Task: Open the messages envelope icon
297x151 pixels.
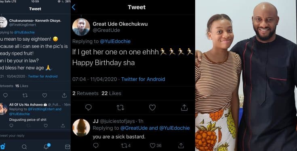Action: [x=67, y=147]
